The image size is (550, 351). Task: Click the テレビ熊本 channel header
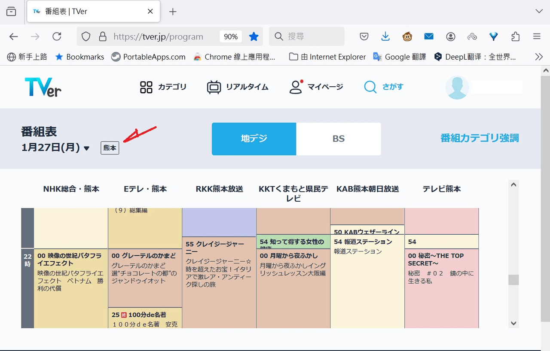[442, 189]
